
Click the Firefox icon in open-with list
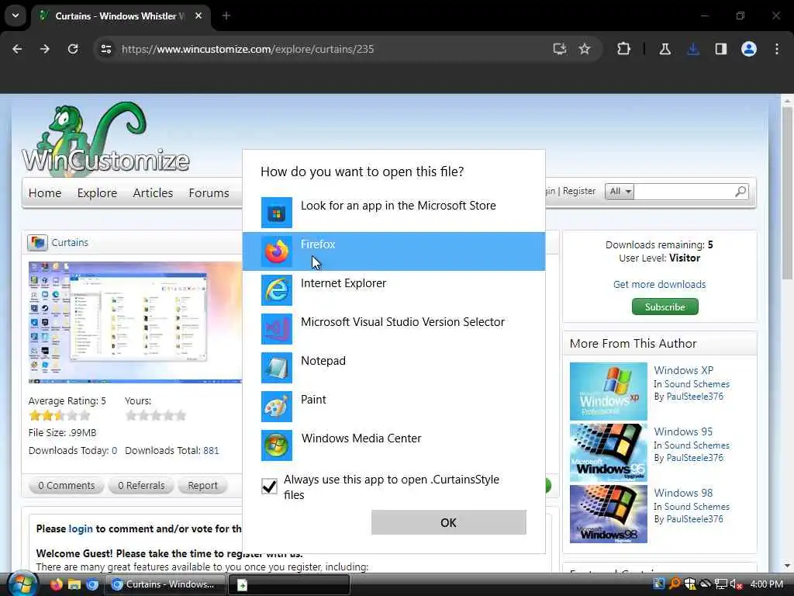point(277,251)
